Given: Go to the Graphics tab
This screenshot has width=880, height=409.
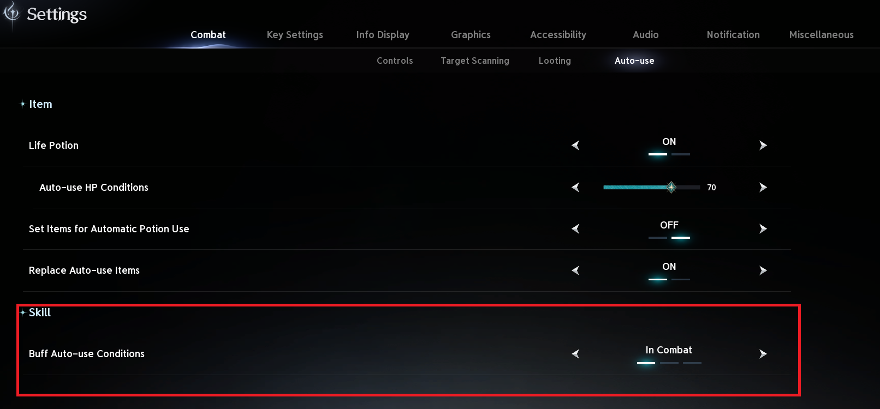Looking at the screenshot, I should (x=471, y=35).
